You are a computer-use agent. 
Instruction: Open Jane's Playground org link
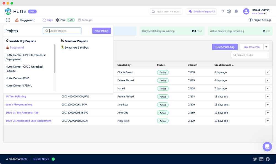tap(19, 105)
